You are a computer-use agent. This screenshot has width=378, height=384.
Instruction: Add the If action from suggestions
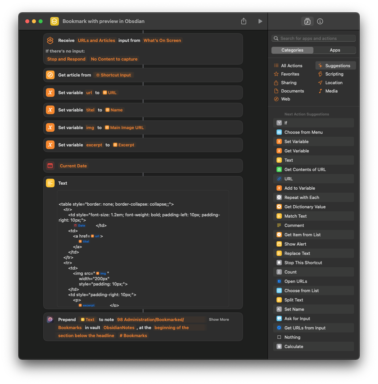[x=313, y=123]
